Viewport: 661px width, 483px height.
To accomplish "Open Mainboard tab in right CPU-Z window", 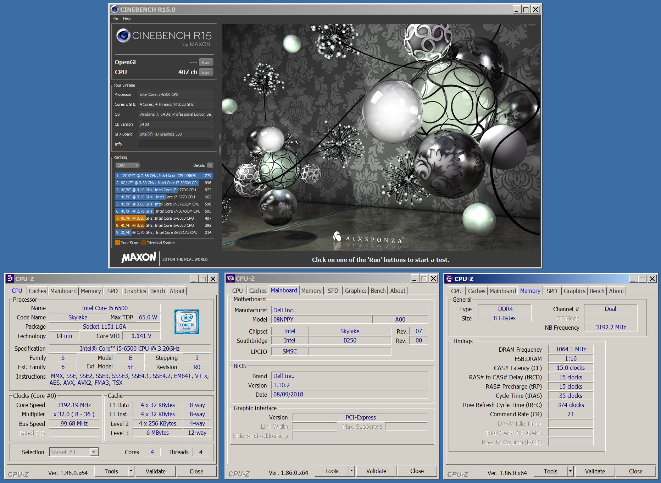I will pos(502,291).
